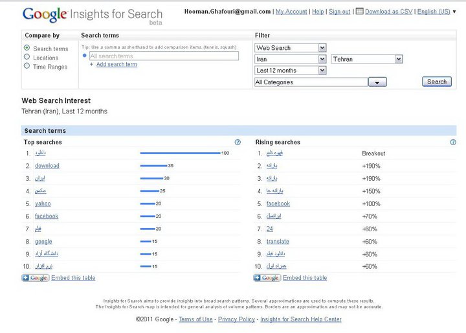Open the Tehran region dropdown
466x333 pixels.
click(x=367, y=59)
